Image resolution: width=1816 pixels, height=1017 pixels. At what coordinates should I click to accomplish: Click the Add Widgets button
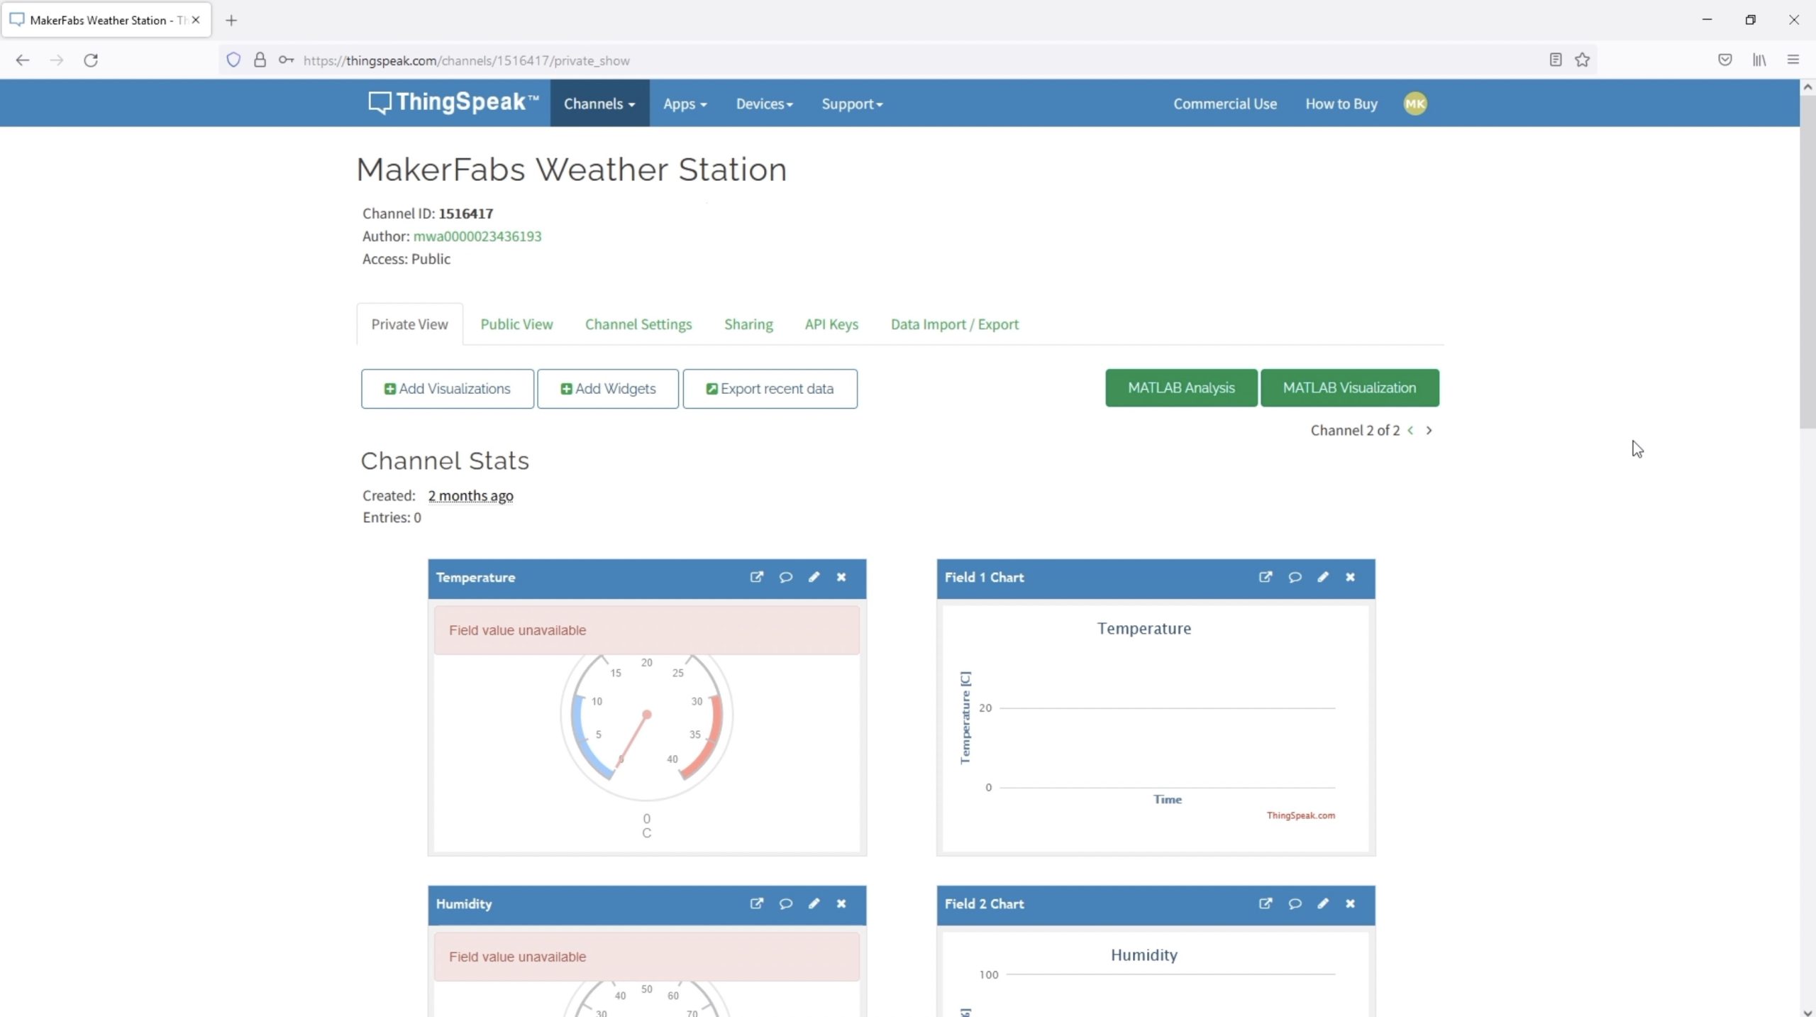pos(608,389)
